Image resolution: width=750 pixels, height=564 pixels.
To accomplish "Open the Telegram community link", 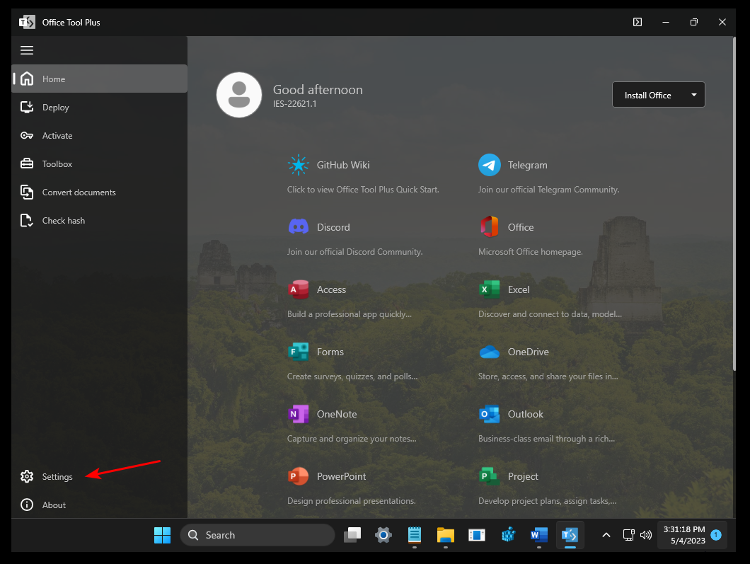I will point(528,165).
